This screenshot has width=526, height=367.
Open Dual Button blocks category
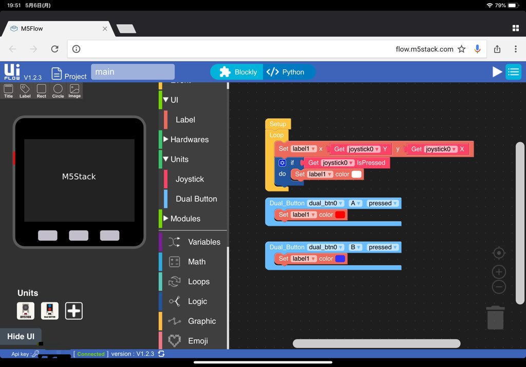(196, 199)
